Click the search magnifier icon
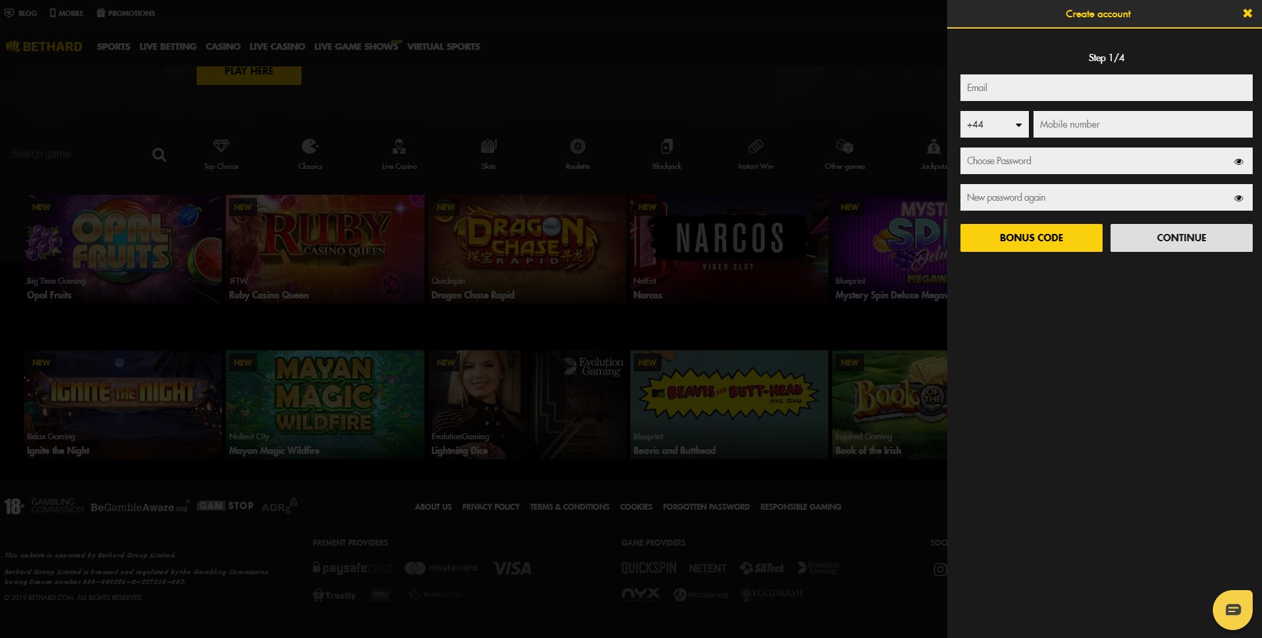Image resolution: width=1262 pixels, height=638 pixels. (159, 155)
